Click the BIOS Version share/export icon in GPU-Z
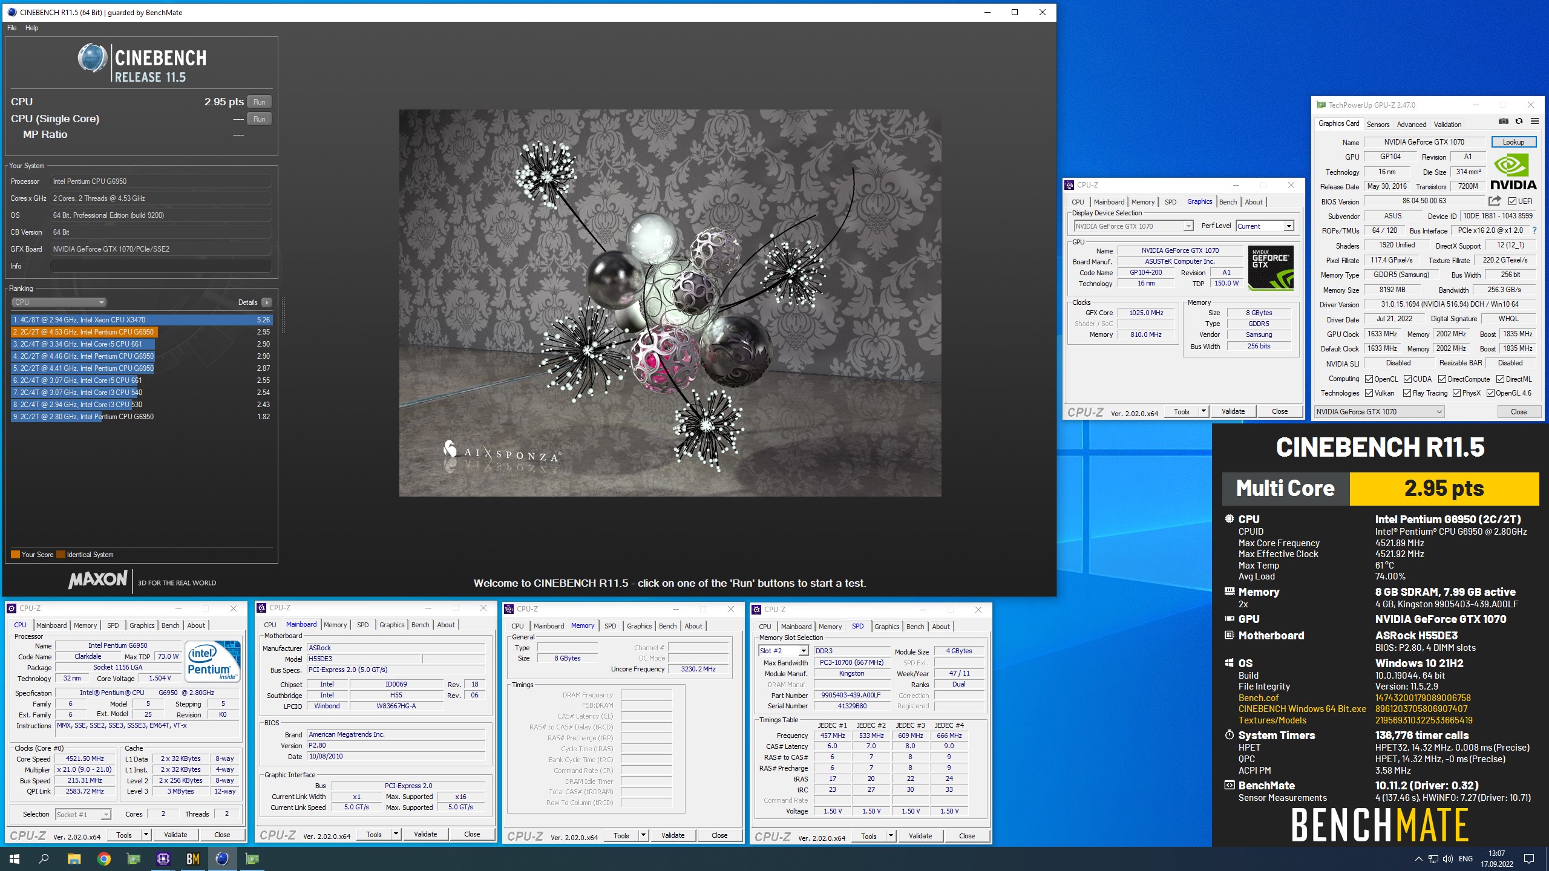 coord(1495,201)
